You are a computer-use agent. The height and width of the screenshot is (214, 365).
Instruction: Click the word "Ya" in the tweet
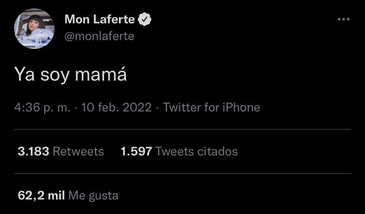(x=25, y=74)
